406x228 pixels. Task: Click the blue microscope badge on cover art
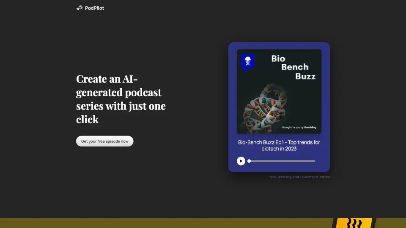coord(248,62)
